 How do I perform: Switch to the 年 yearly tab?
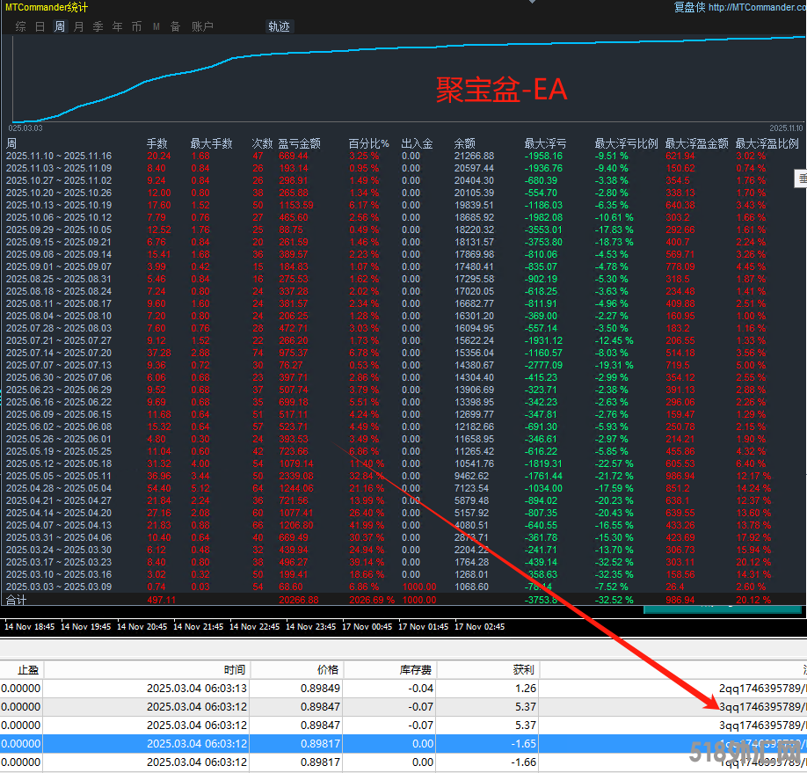point(118,26)
